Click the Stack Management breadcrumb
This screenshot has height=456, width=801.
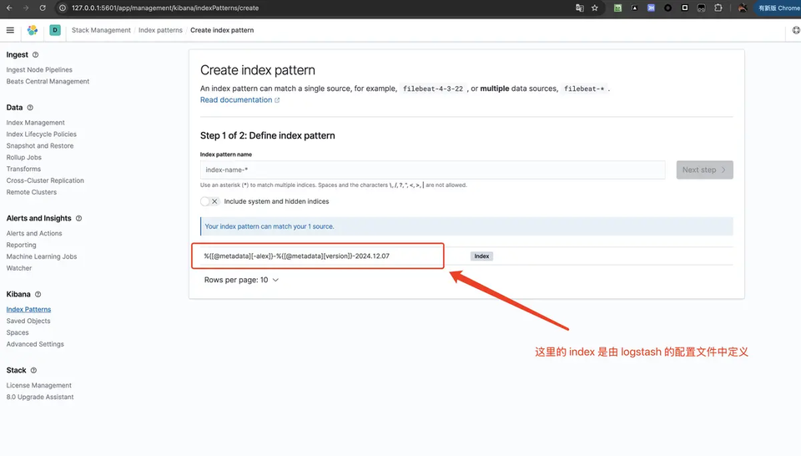(101, 30)
